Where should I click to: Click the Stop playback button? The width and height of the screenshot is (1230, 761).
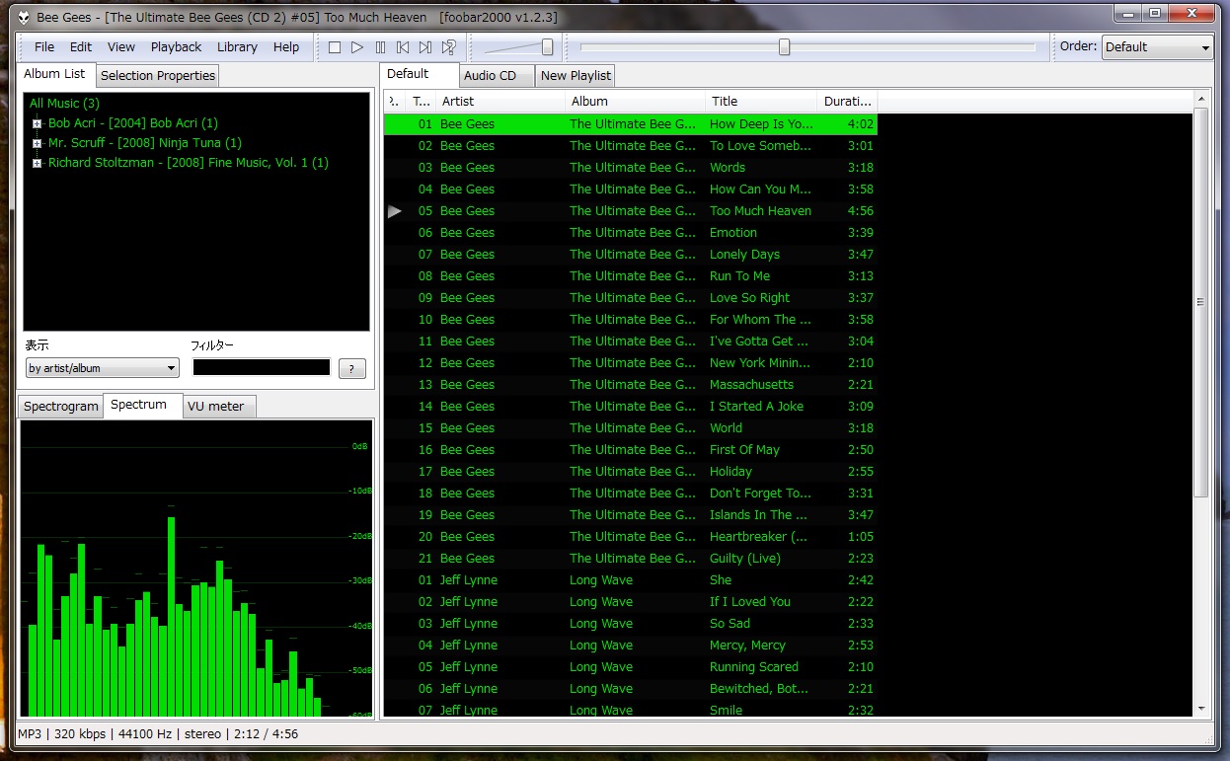coord(335,47)
